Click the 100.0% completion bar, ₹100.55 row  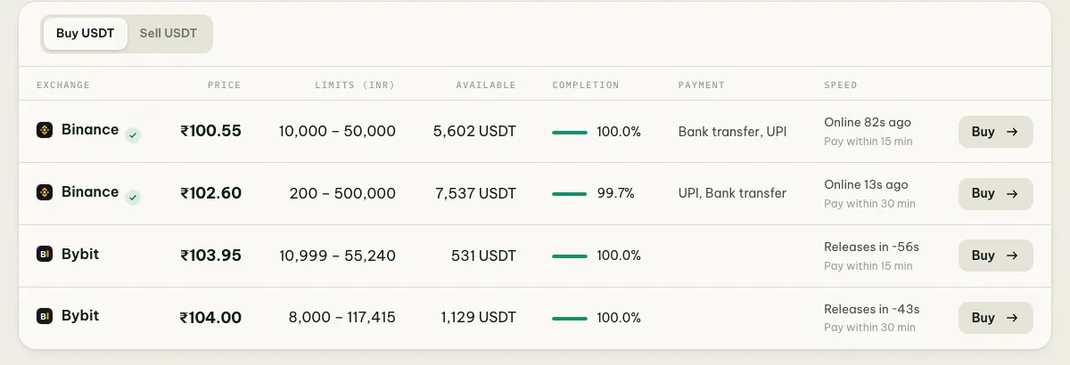click(570, 132)
